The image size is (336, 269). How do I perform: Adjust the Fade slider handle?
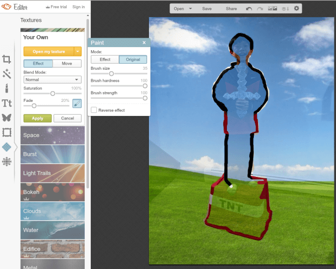34,106
